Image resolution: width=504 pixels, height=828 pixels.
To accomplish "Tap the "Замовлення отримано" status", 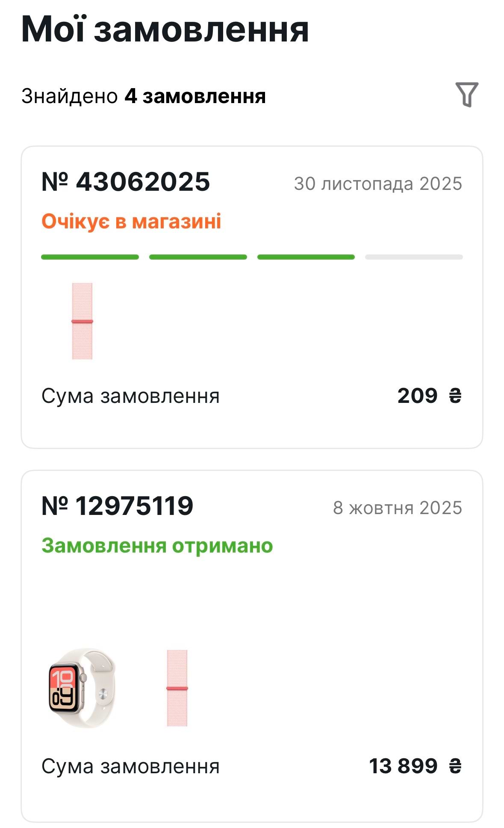I will [x=157, y=546].
